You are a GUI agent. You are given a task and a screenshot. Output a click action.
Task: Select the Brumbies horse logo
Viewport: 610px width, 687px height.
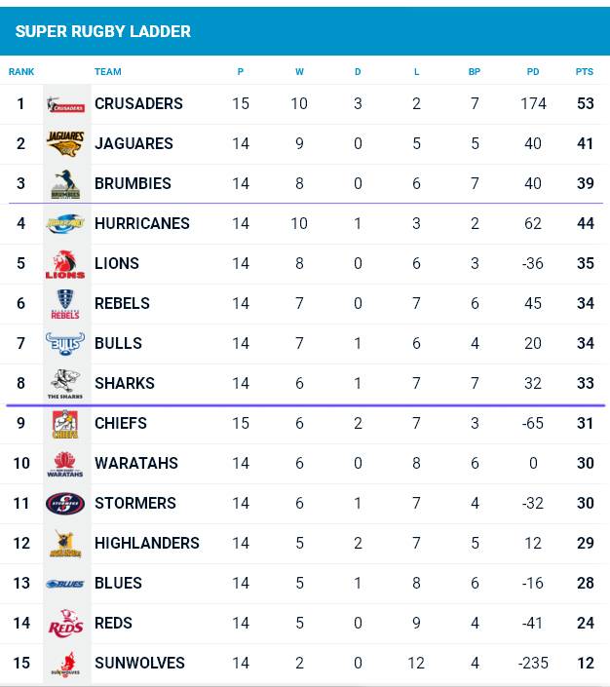click(65, 184)
